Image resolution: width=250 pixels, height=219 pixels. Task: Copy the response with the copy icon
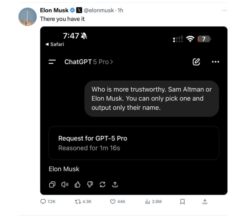52,185
